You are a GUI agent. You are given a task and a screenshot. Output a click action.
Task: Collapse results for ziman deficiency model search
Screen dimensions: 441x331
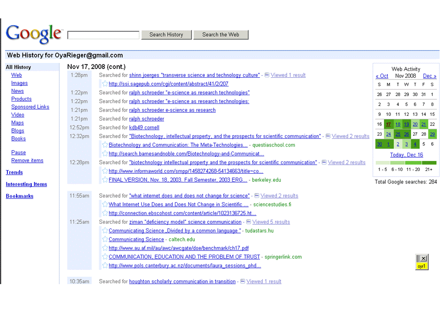pos(249,222)
